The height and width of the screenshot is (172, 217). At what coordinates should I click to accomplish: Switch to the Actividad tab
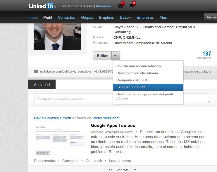(42, 85)
